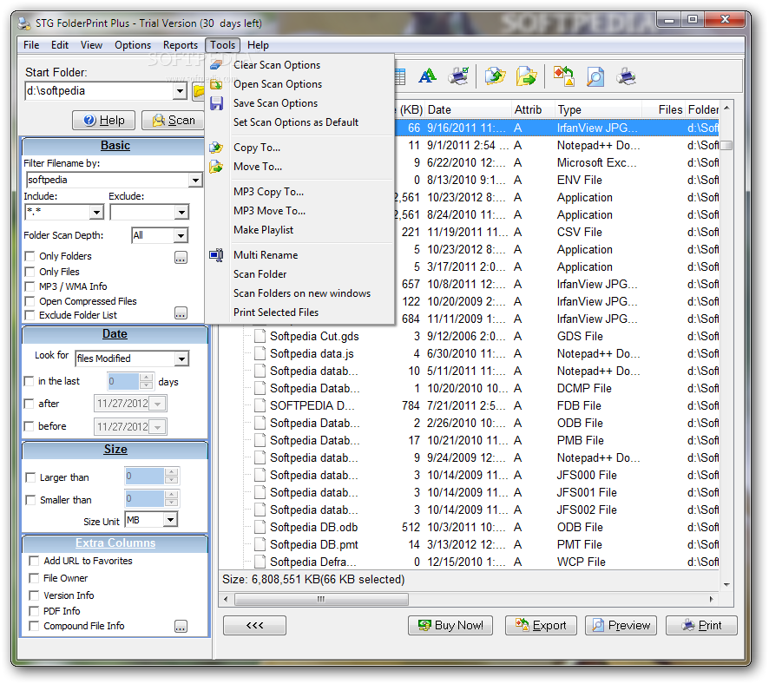Image resolution: width=769 pixels, height=684 pixels.
Task: Click the Extra Columns section header
Action: [x=115, y=543]
